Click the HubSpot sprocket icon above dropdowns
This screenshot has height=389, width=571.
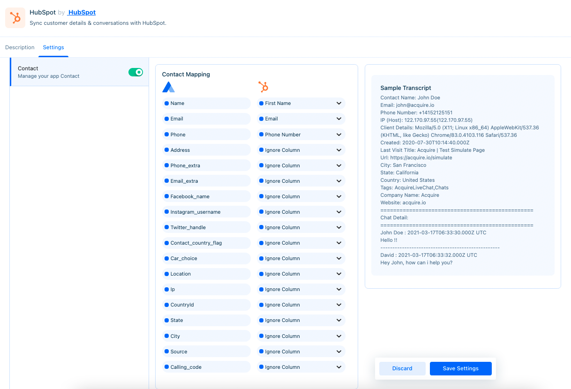click(x=263, y=87)
